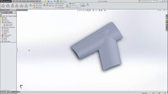
Task: Select the Surface Bodies(2) folder
Action: pos(8,23)
